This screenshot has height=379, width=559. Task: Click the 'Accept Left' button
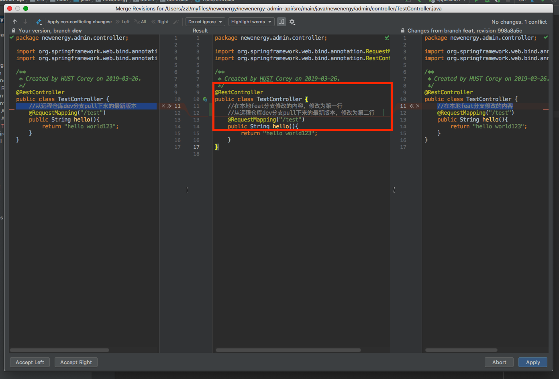click(x=30, y=362)
